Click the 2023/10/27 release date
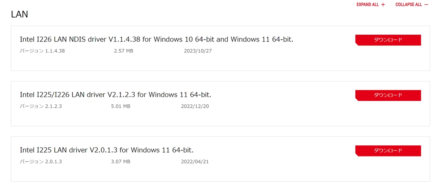 (198, 51)
